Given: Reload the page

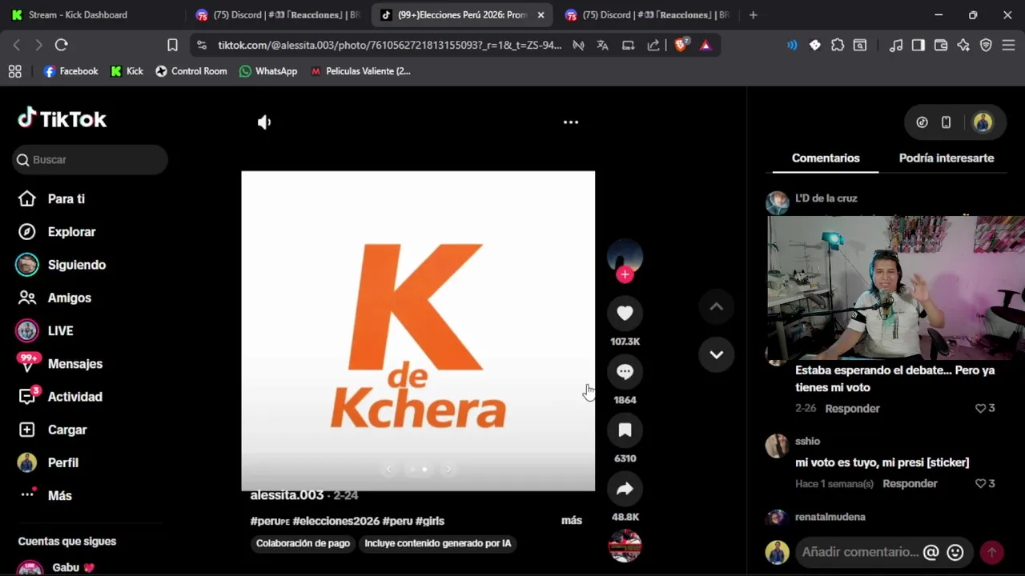Looking at the screenshot, I should [62, 46].
